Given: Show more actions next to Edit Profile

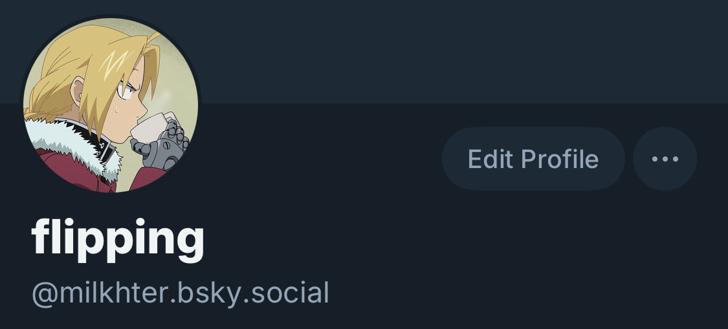Looking at the screenshot, I should 665,159.
